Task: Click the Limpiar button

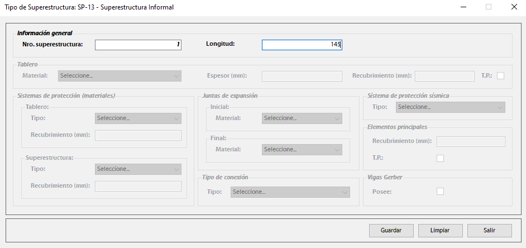Action: point(439,230)
